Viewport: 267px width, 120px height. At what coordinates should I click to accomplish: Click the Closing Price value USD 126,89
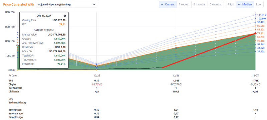click(59, 20)
